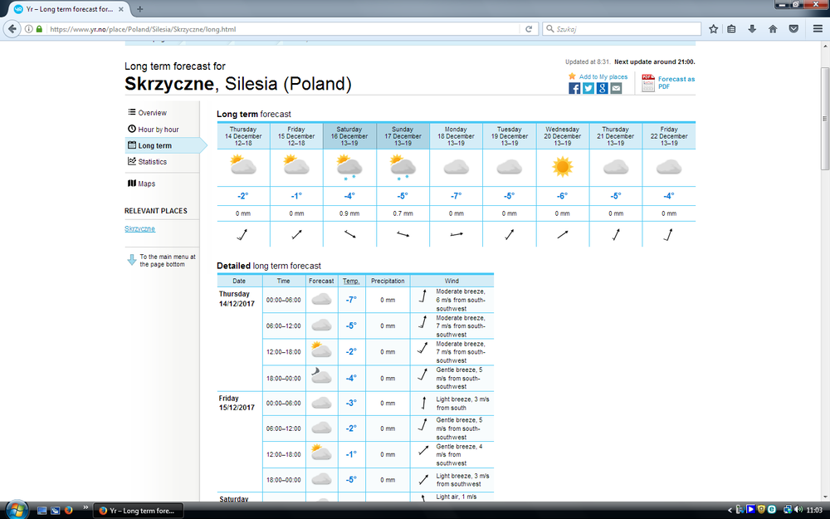Switch to the Yr Long term forecast tab
Screen dimensions: 830x519
[x=70, y=9]
